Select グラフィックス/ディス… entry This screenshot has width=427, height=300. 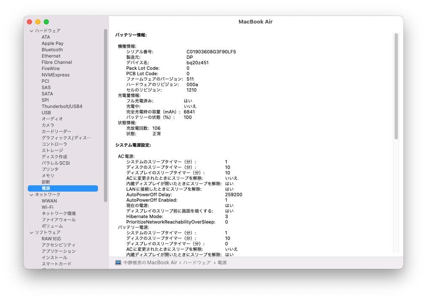(x=66, y=138)
